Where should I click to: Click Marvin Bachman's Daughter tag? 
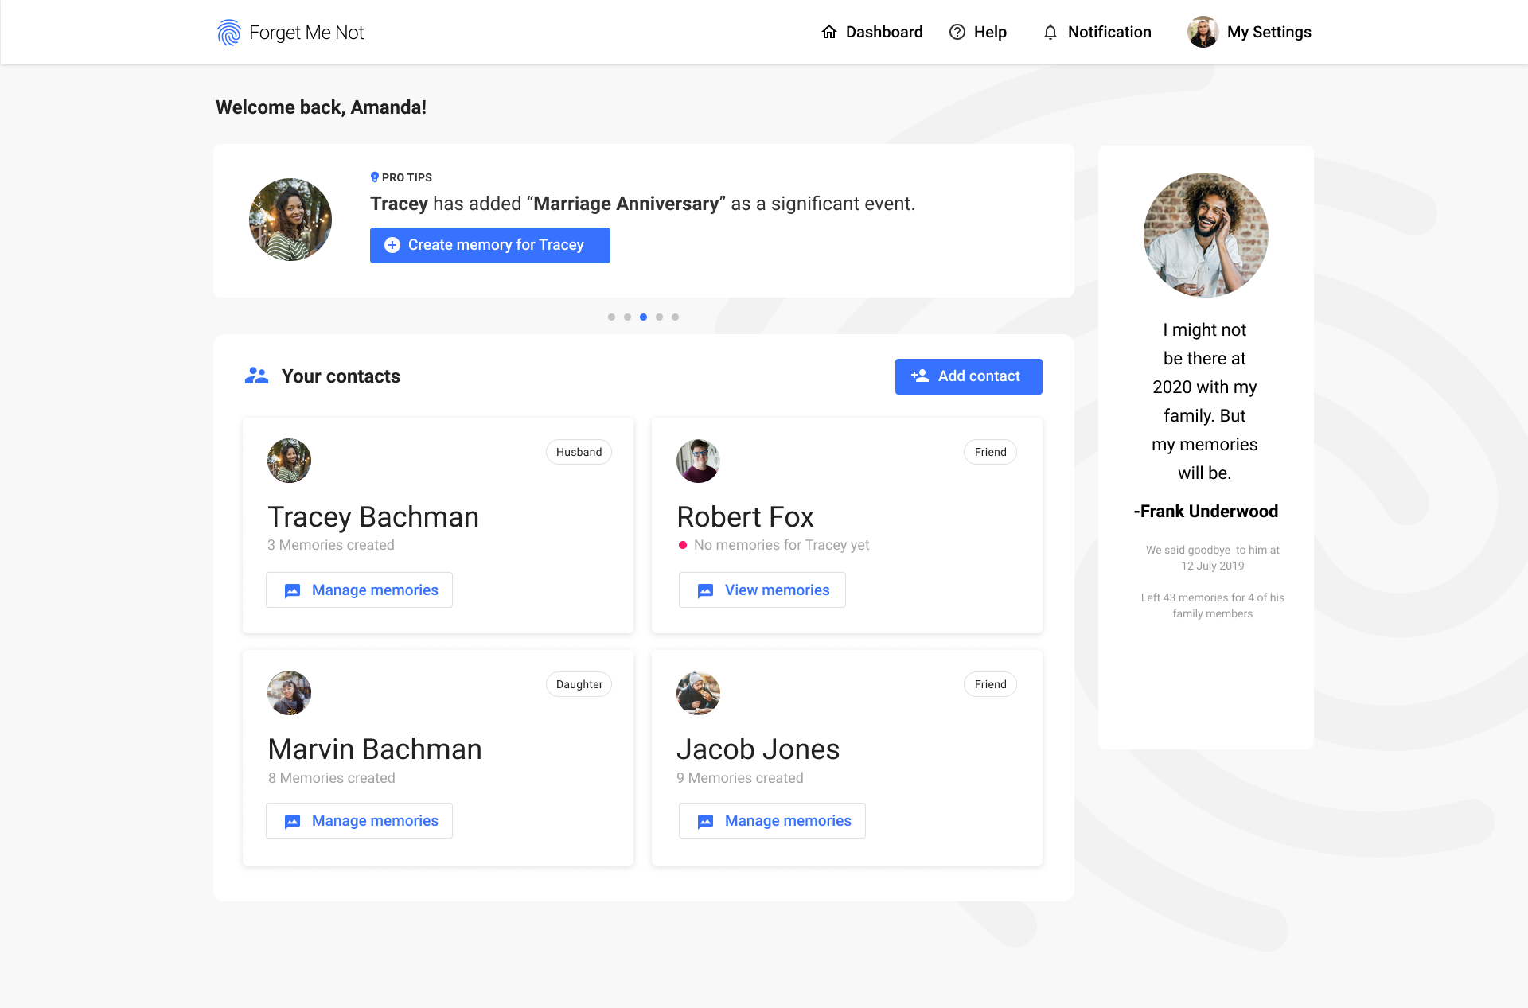pos(579,684)
